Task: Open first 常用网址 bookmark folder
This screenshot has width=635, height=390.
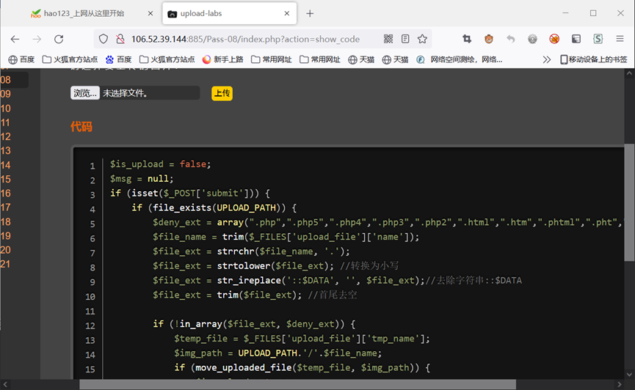Action: pos(272,59)
